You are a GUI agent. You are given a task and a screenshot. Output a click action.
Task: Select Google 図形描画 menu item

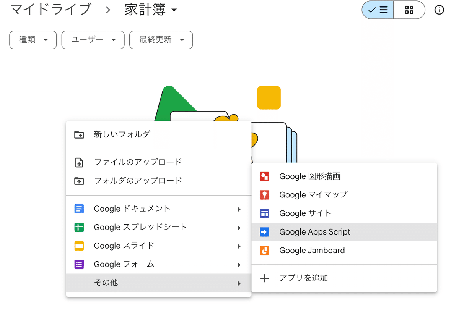[344, 176]
